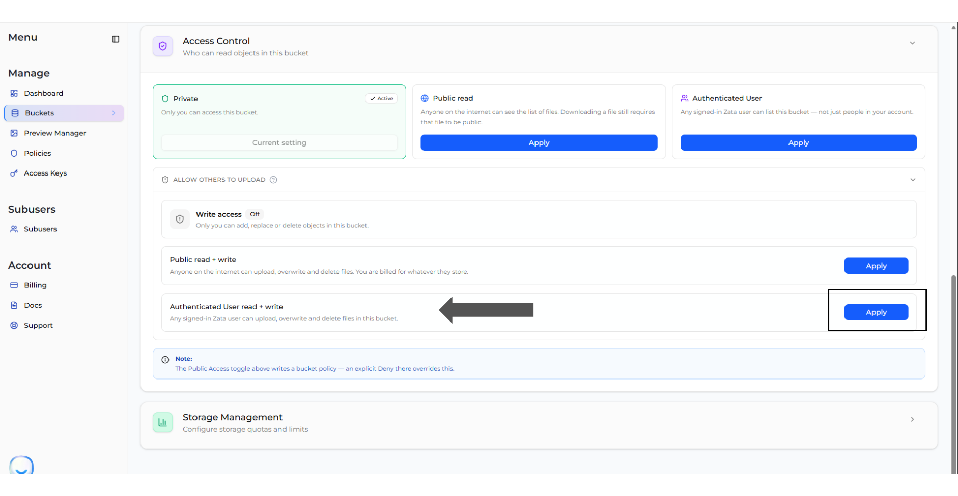Click the Support lifebuoy icon
The height and width of the screenshot is (496, 958).
(x=14, y=326)
